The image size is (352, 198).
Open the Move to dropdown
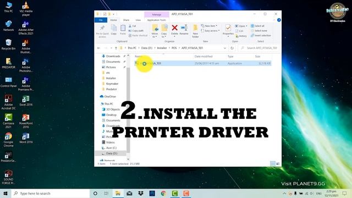(155, 31)
